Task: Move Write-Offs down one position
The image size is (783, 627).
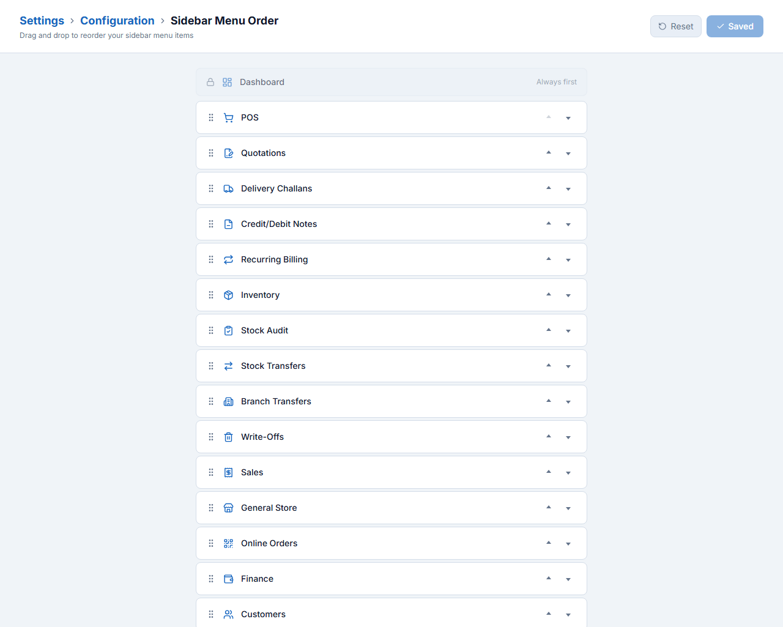Action: pos(568,437)
